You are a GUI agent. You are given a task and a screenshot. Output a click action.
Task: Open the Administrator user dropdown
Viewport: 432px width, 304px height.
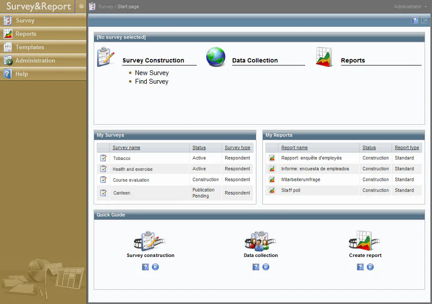pos(410,6)
